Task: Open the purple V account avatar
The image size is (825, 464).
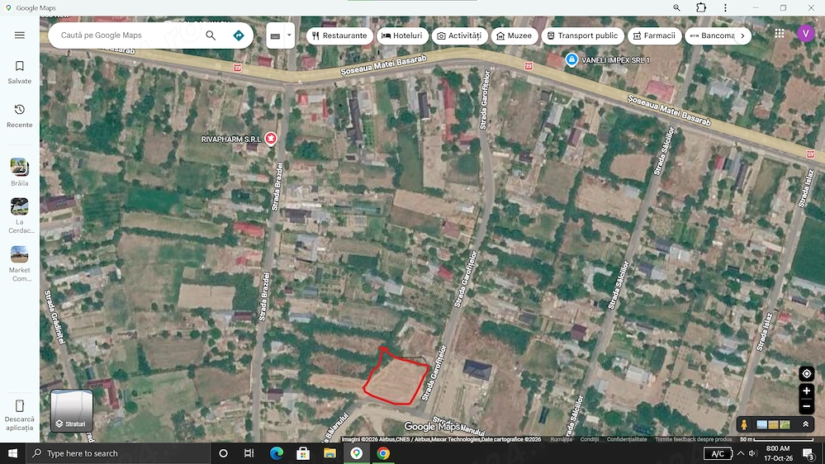Action: tap(805, 33)
